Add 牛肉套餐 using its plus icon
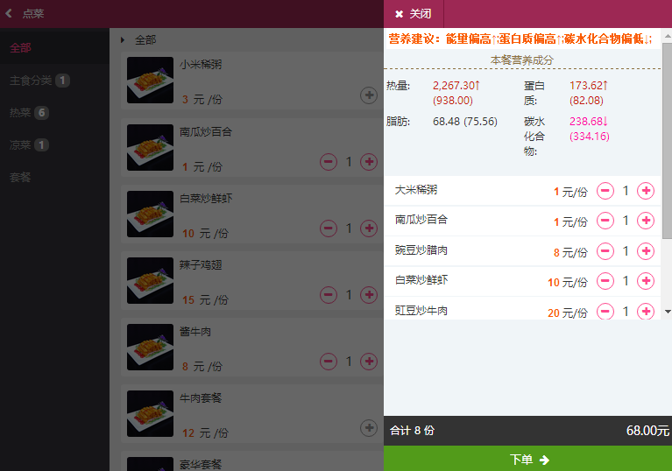Screen dimensions: 672x471 tap(369, 427)
